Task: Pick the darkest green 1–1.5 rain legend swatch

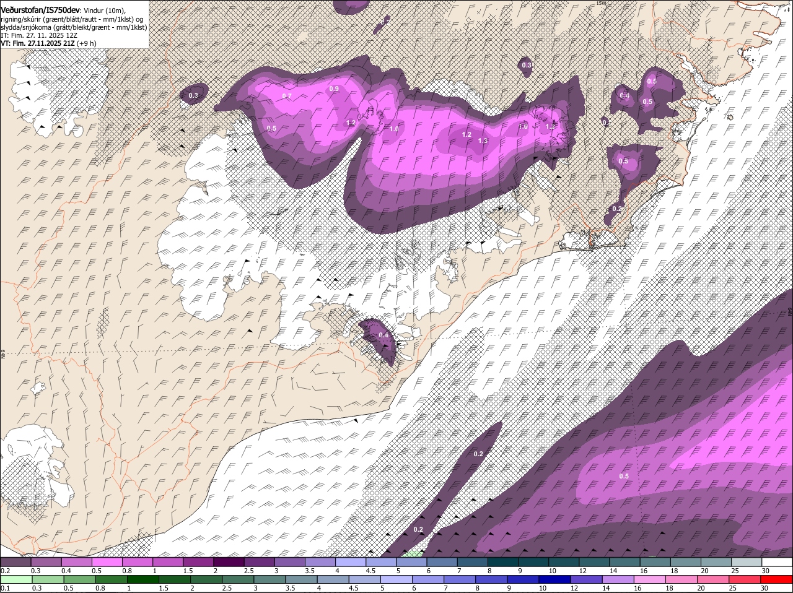Action: (144, 579)
